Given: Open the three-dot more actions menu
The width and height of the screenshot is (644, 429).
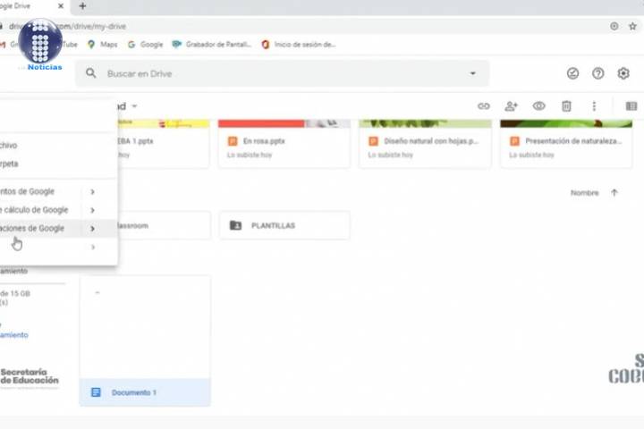Looking at the screenshot, I should tap(594, 105).
